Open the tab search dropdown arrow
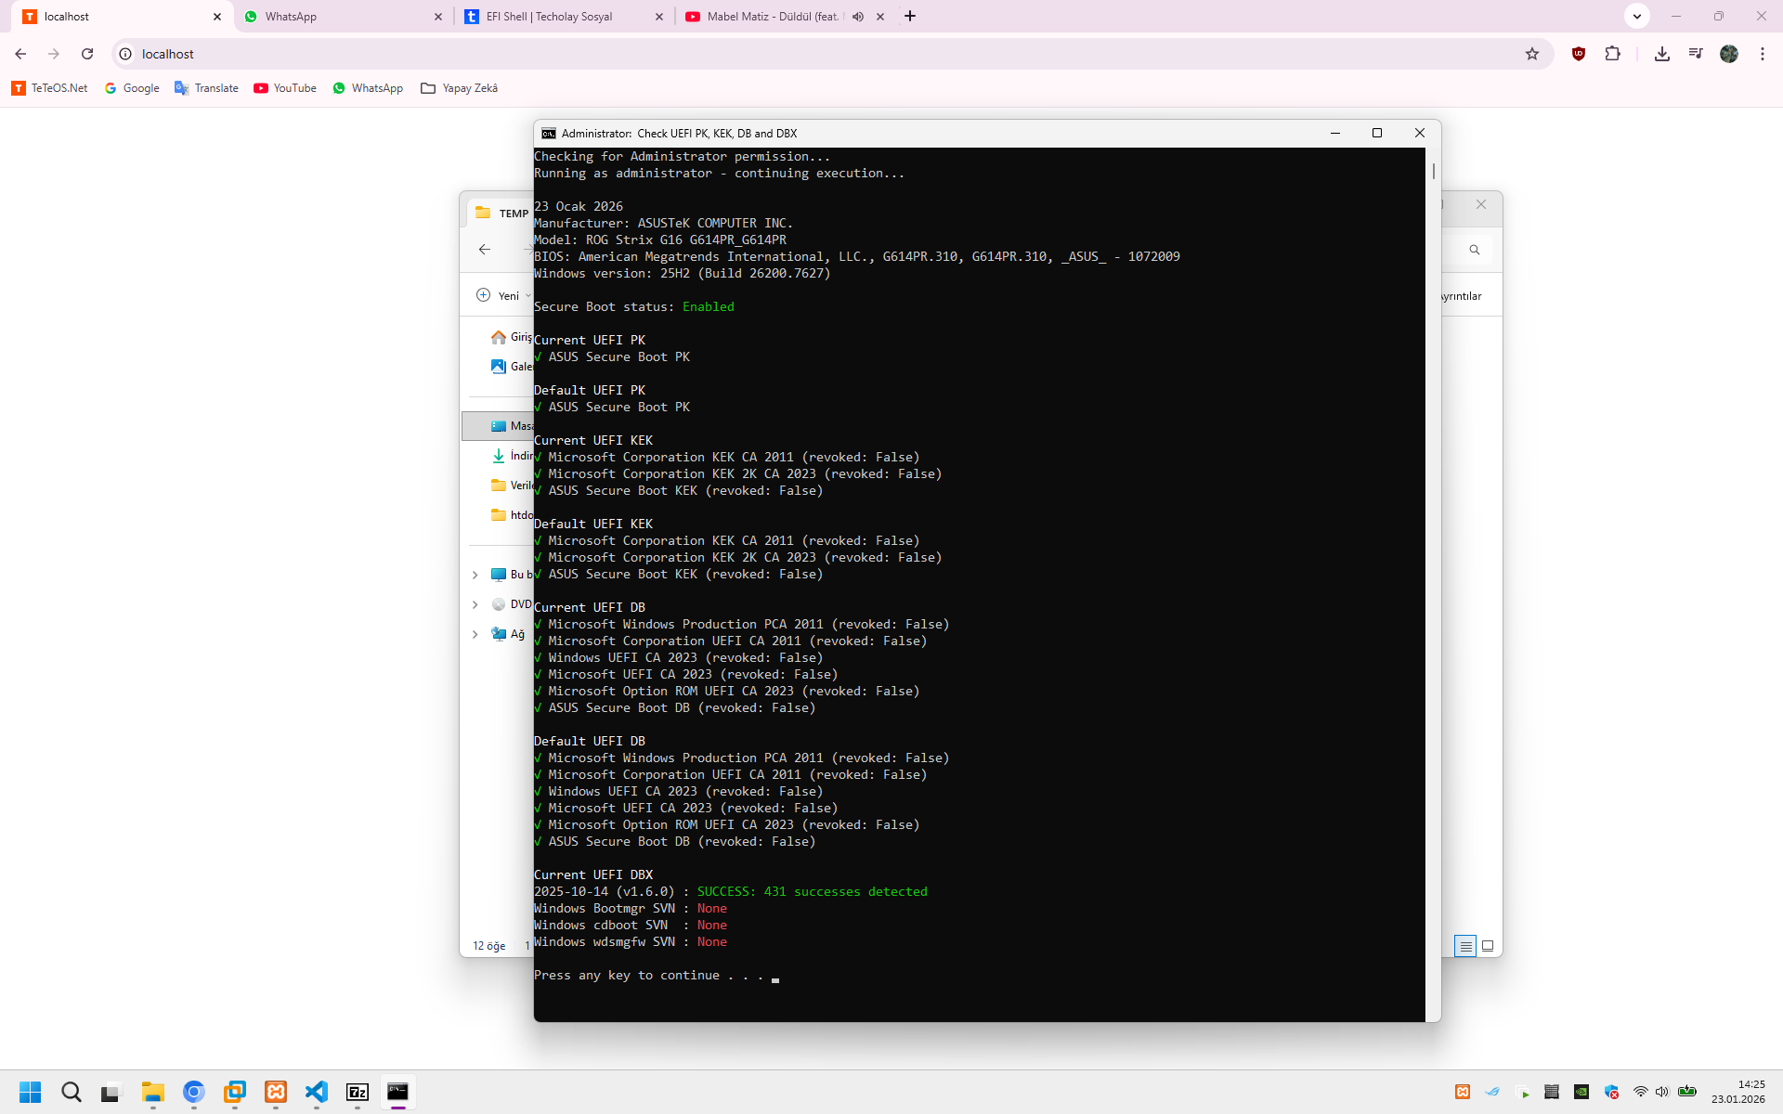This screenshot has height=1114, width=1783. point(1637,16)
